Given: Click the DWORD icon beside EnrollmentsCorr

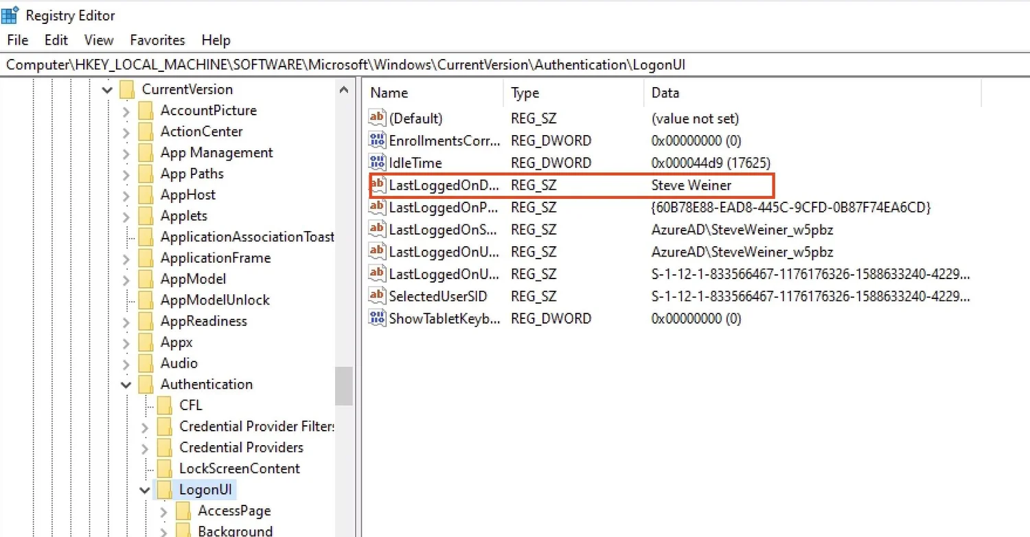Looking at the screenshot, I should pyautogui.click(x=377, y=140).
